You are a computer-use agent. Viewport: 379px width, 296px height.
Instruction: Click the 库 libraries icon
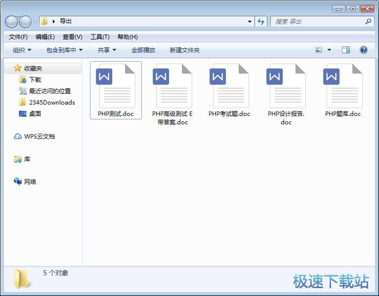17,159
